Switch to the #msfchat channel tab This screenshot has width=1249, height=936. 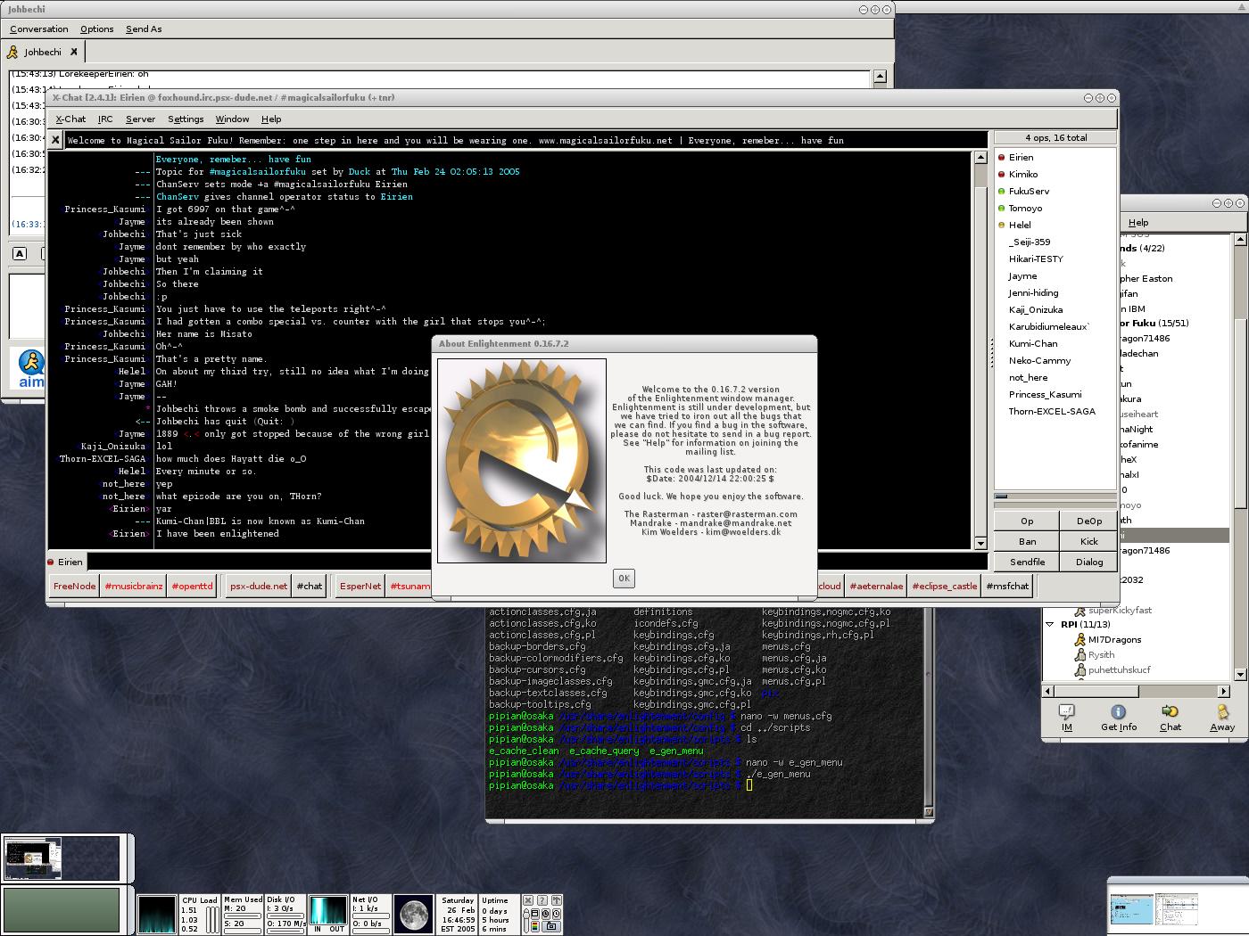click(x=1007, y=586)
